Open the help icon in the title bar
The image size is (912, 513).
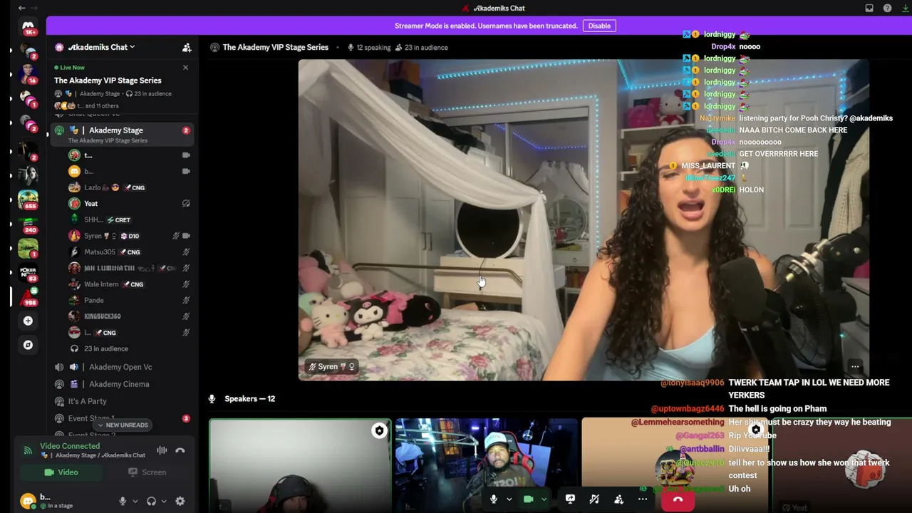coord(887,8)
